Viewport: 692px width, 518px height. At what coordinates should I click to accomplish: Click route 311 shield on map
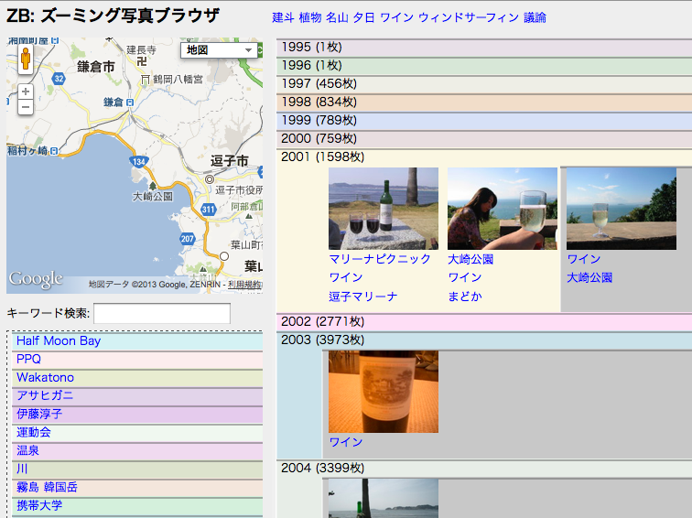[208, 210]
